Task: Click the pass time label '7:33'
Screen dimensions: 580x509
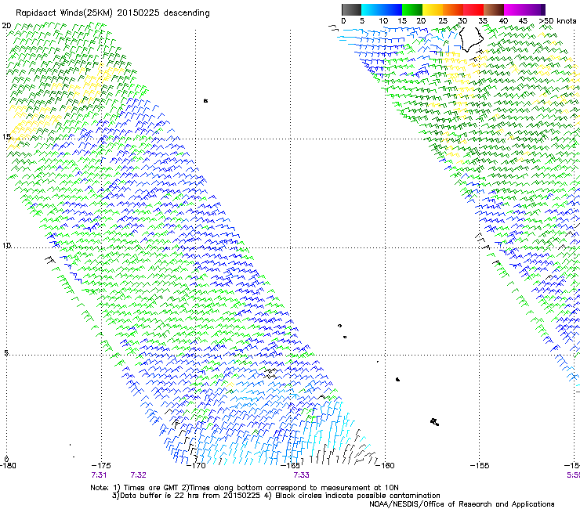Action: click(301, 475)
